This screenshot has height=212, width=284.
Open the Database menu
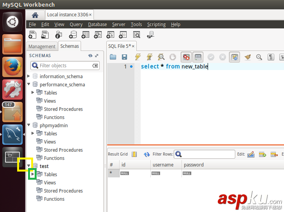97,25
